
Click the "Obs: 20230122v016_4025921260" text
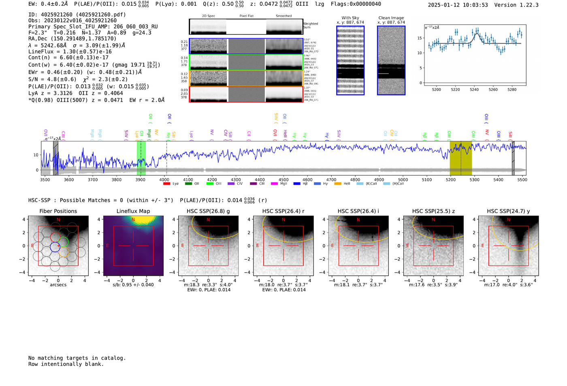pos(72,21)
